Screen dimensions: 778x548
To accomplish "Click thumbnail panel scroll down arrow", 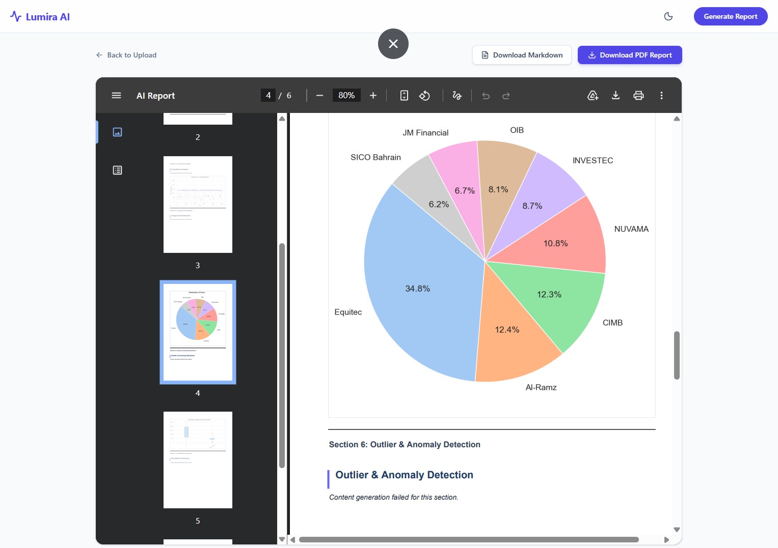I will pyautogui.click(x=282, y=539).
